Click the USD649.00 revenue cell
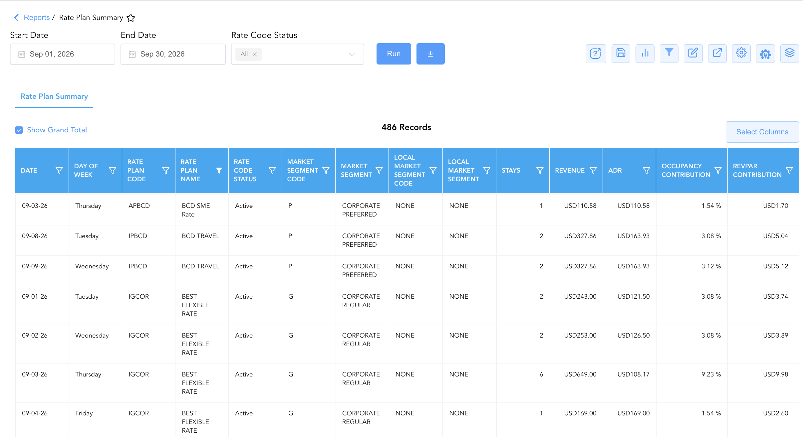This screenshot has height=437, width=803. point(580,374)
